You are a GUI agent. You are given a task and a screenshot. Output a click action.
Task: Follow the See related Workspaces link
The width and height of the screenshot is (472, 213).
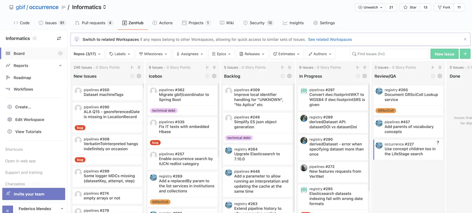pyautogui.click(x=330, y=39)
